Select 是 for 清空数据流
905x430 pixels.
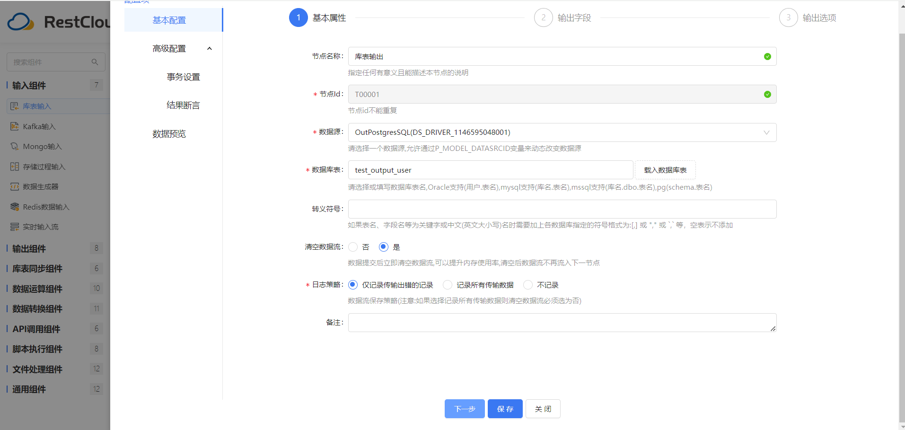(384, 247)
